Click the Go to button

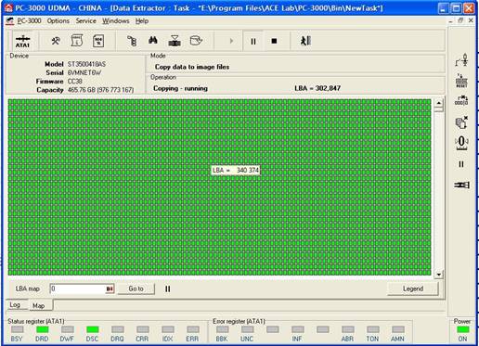136,288
